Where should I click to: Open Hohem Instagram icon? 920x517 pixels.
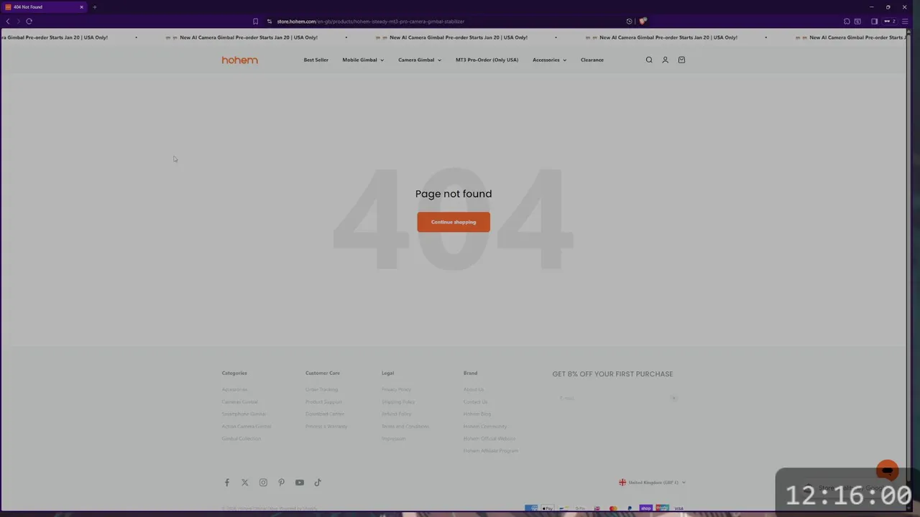(x=263, y=483)
